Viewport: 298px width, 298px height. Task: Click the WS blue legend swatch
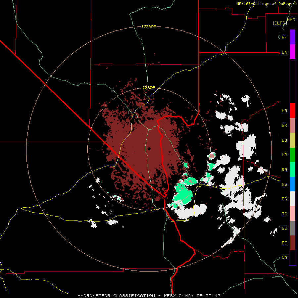pos(292,184)
